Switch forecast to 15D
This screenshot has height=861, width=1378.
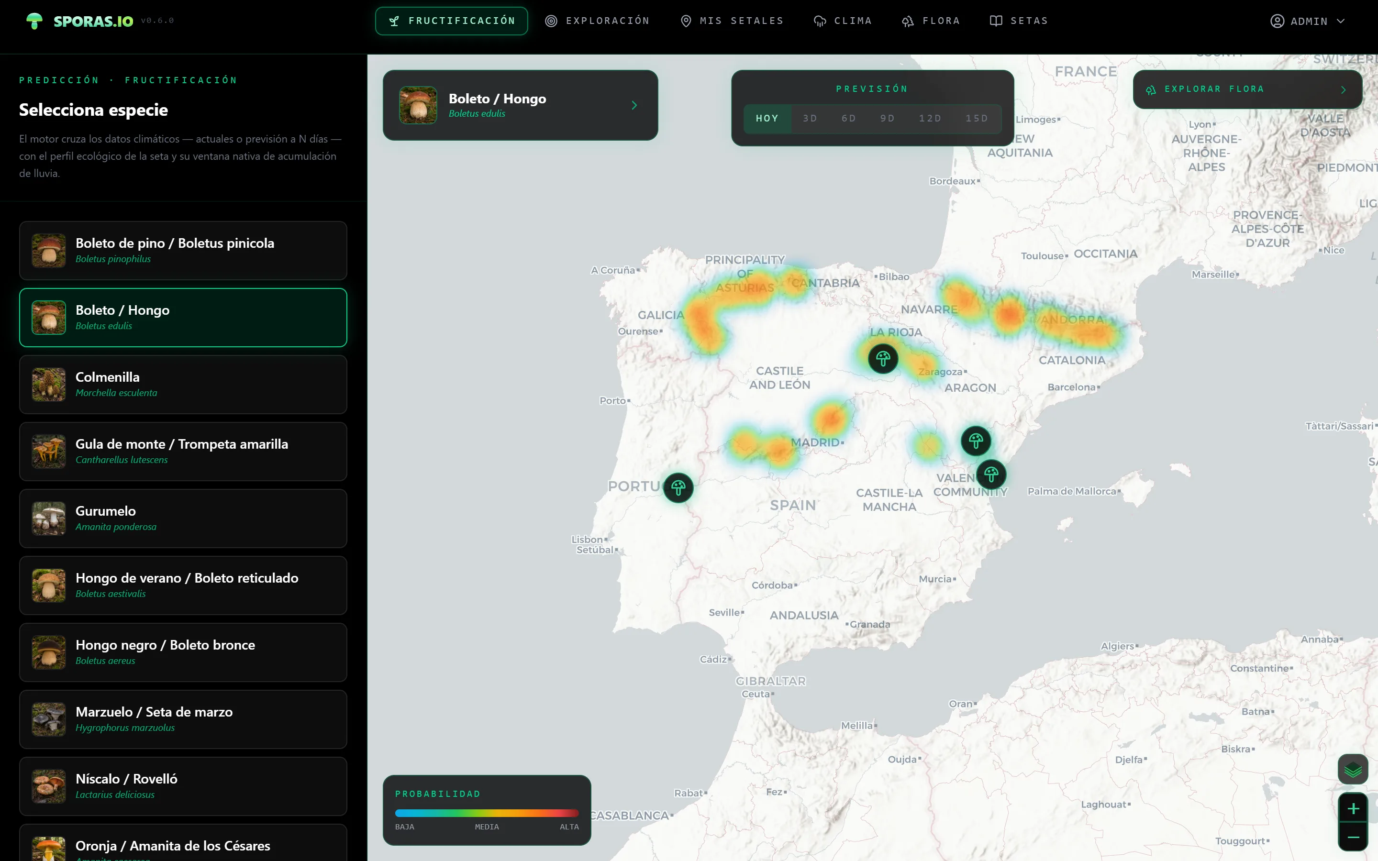977,119
